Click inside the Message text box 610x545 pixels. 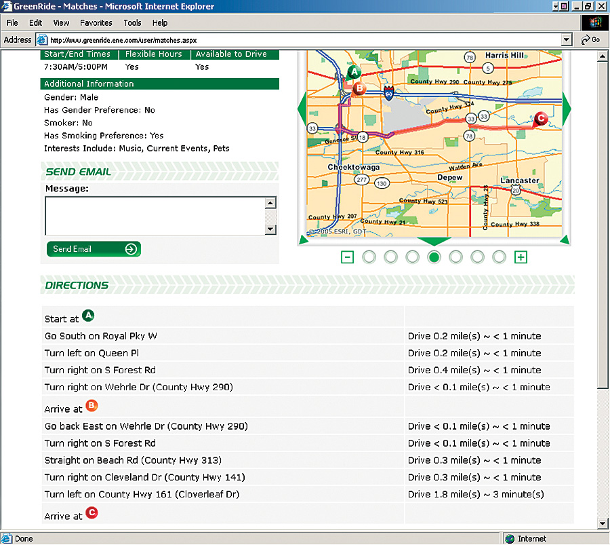(x=155, y=216)
